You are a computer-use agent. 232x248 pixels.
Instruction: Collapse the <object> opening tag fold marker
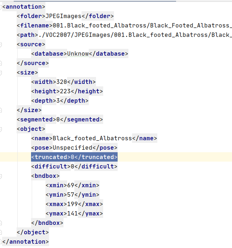coord(1,129)
